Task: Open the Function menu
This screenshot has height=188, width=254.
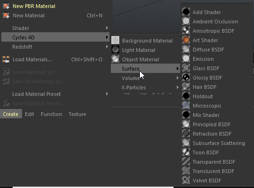Action: point(51,114)
